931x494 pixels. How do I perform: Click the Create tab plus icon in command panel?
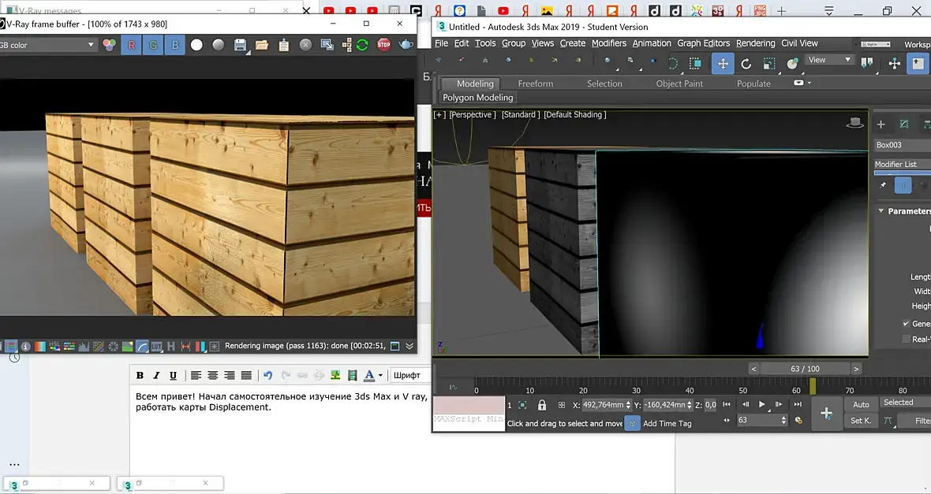(x=881, y=124)
